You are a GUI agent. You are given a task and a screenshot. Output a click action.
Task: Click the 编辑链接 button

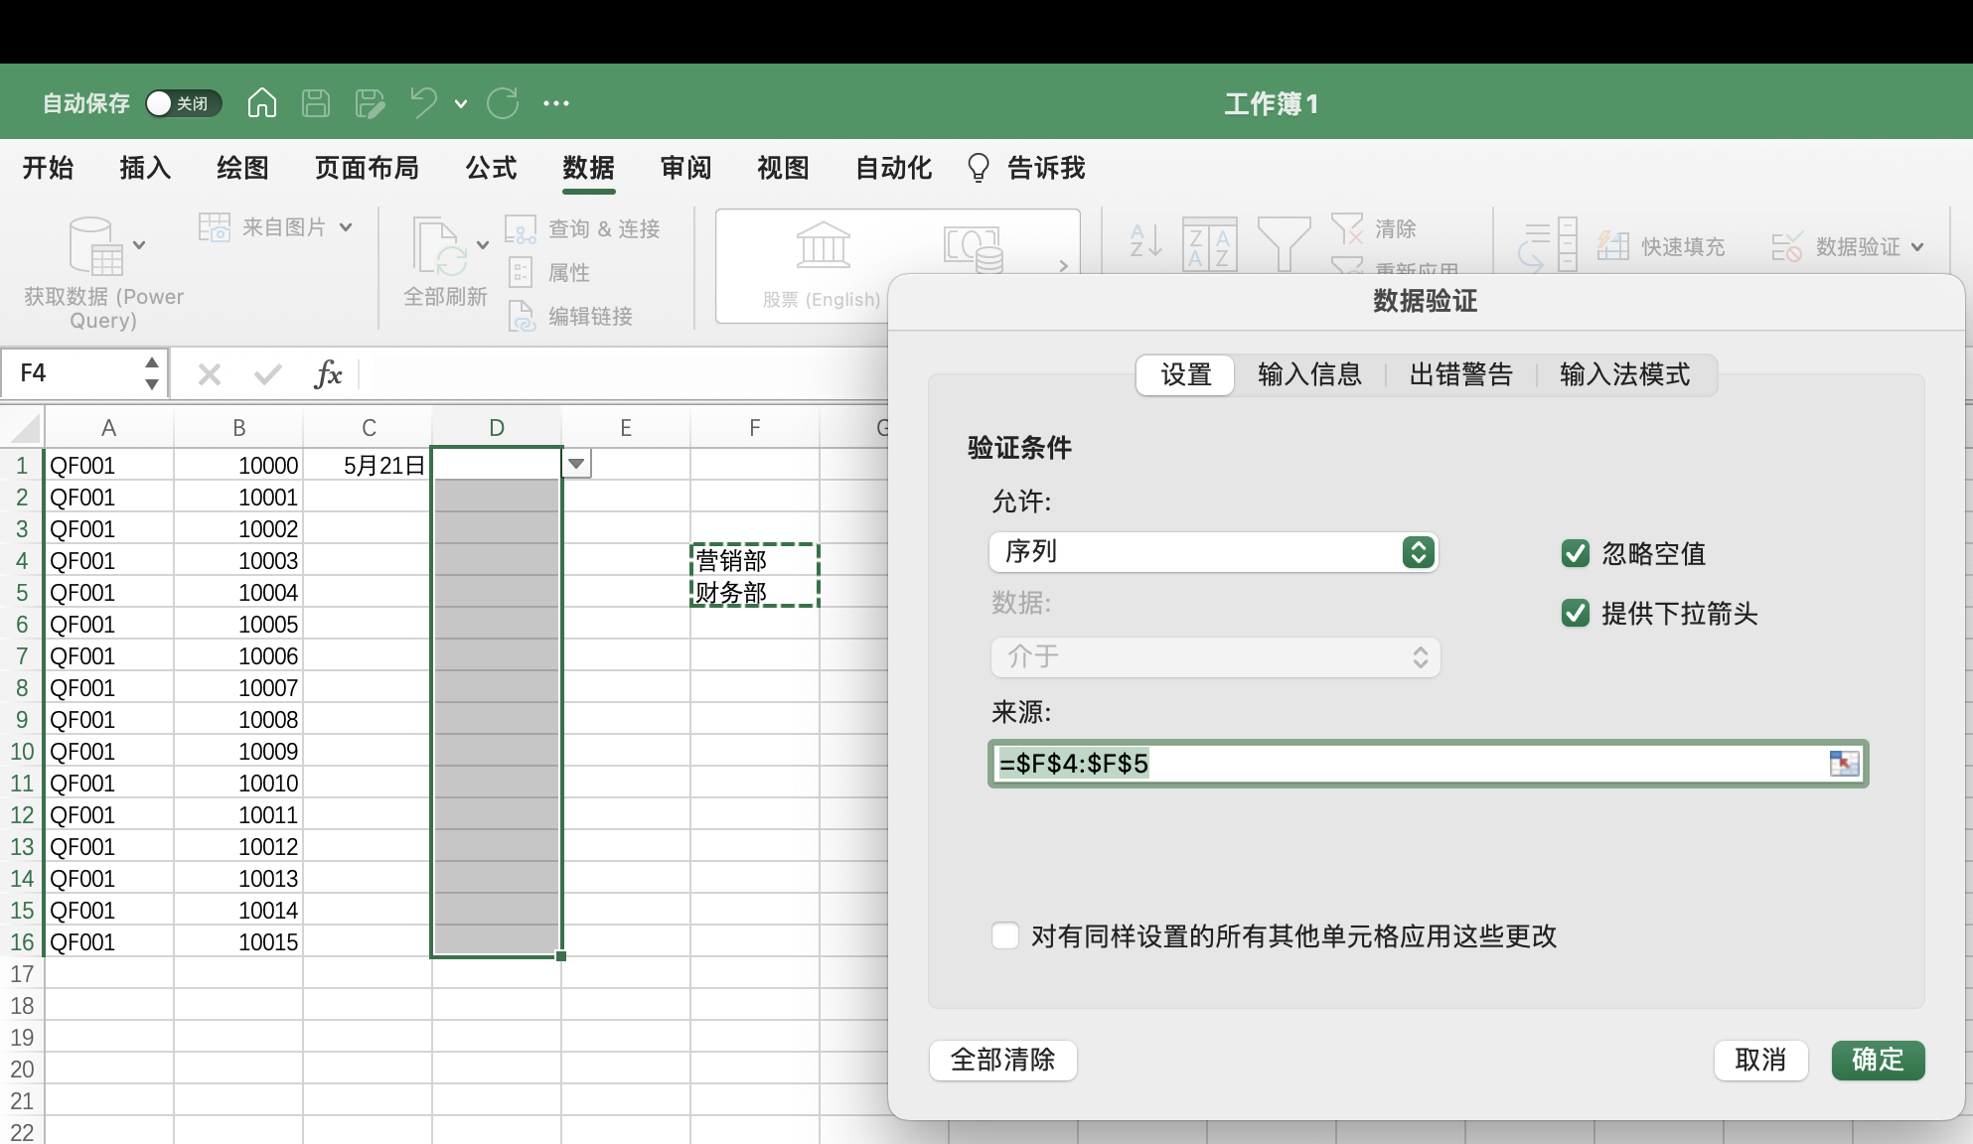click(x=569, y=316)
